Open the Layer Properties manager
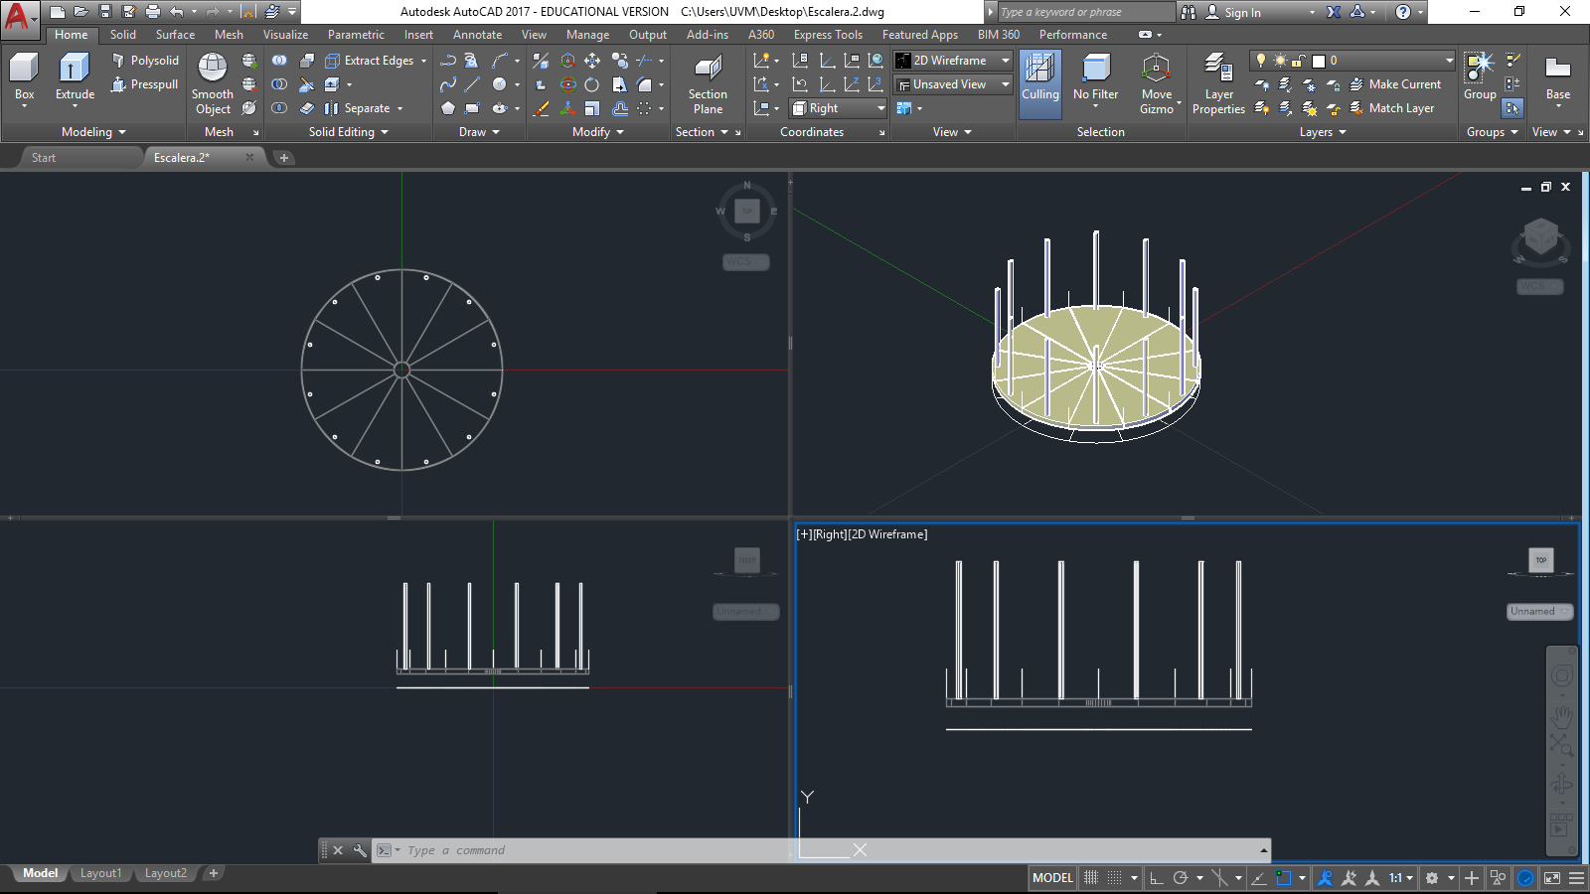The image size is (1590, 894). pos(1218,81)
